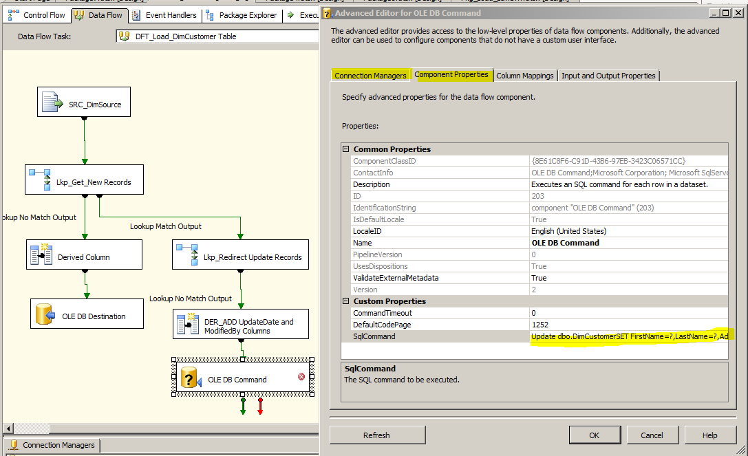Open the Column Mappings tab
Screen dimensions: 748x456
point(525,76)
